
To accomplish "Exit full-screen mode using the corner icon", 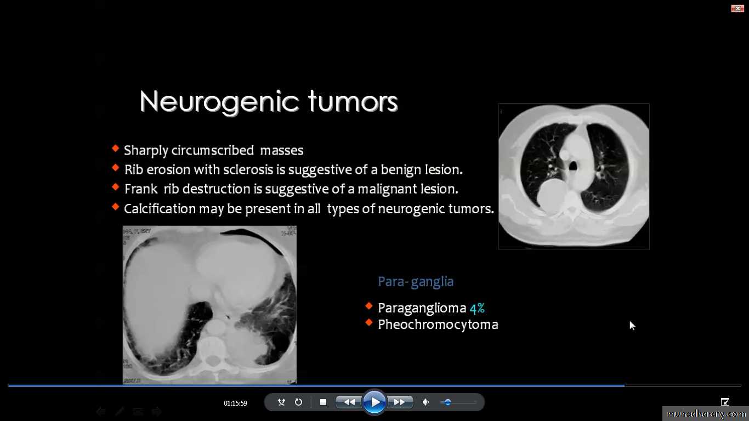I will (725, 402).
